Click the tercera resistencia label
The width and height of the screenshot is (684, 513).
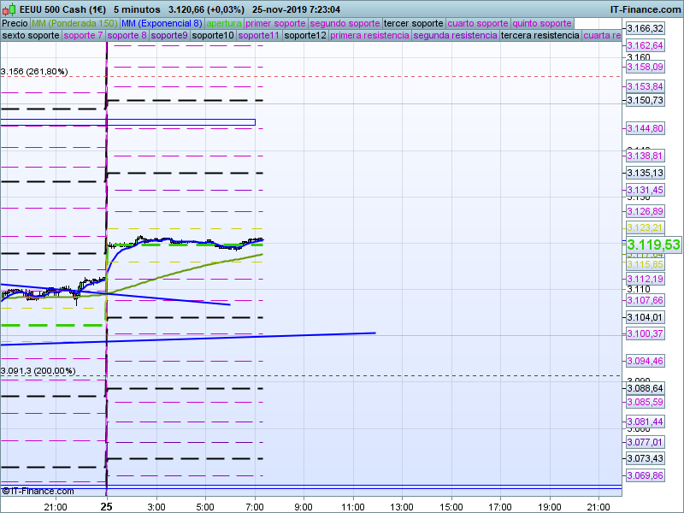(x=540, y=36)
